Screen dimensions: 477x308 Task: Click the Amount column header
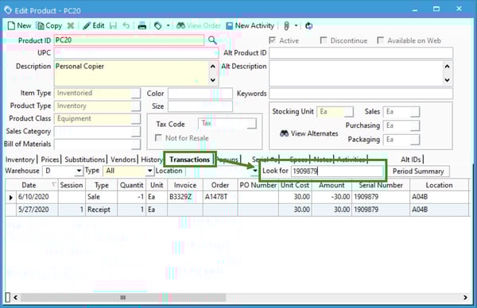pyautogui.click(x=332, y=185)
